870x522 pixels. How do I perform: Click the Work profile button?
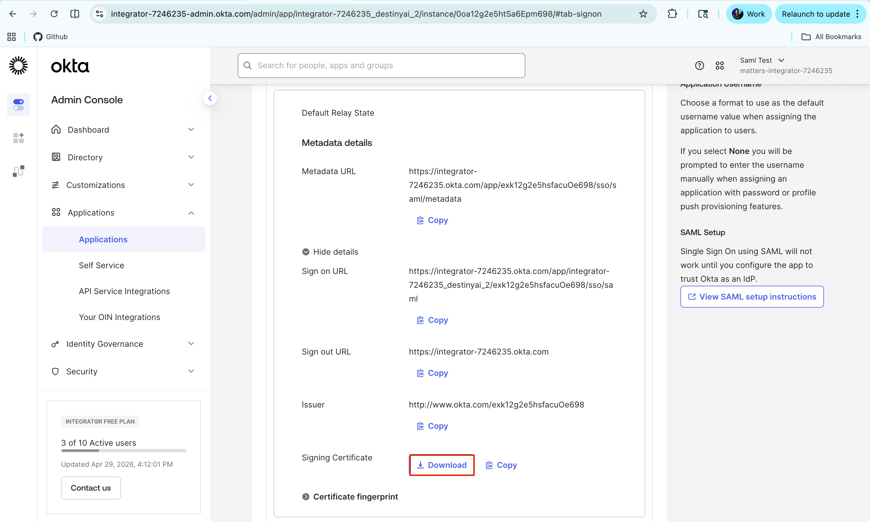coord(749,14)
